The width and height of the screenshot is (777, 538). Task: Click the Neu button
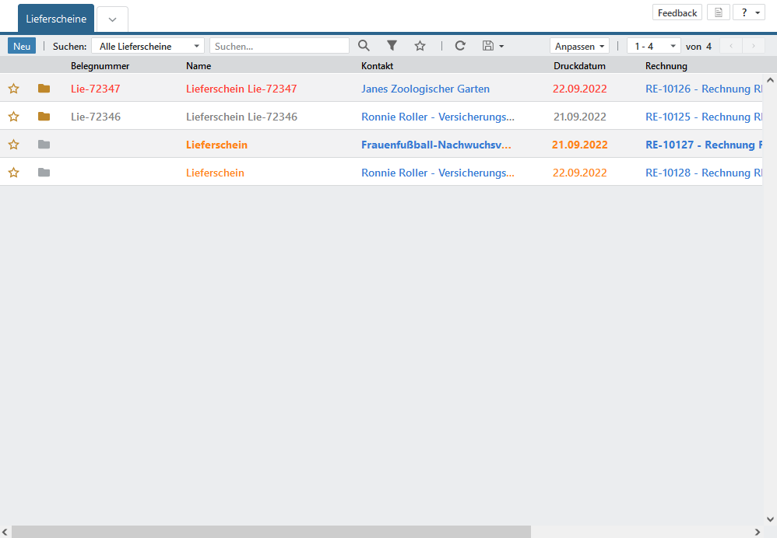click(22, 46)
